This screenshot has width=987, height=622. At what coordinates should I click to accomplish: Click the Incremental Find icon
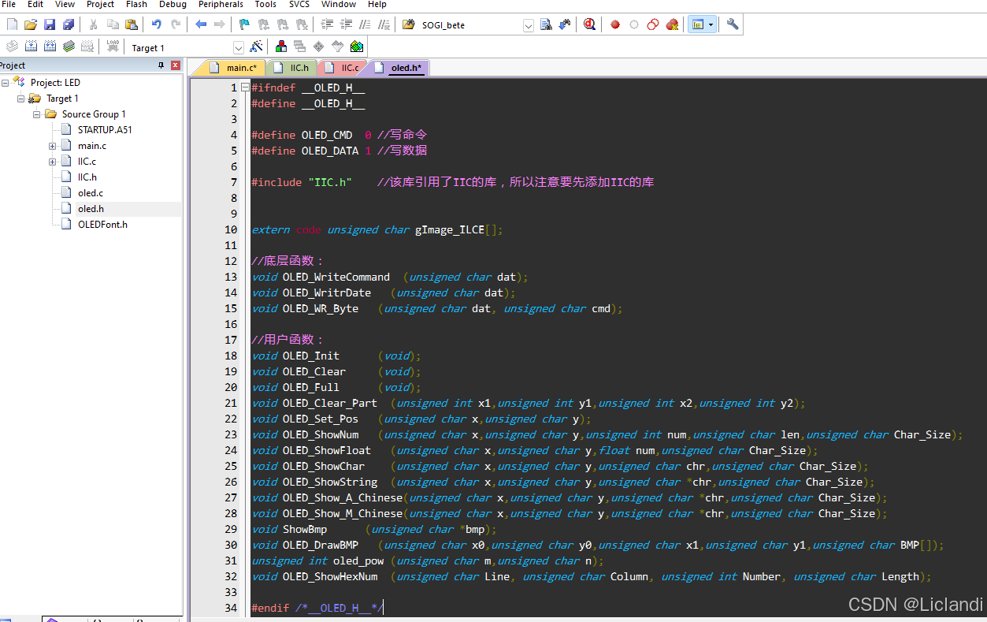(x=565, y=24)
